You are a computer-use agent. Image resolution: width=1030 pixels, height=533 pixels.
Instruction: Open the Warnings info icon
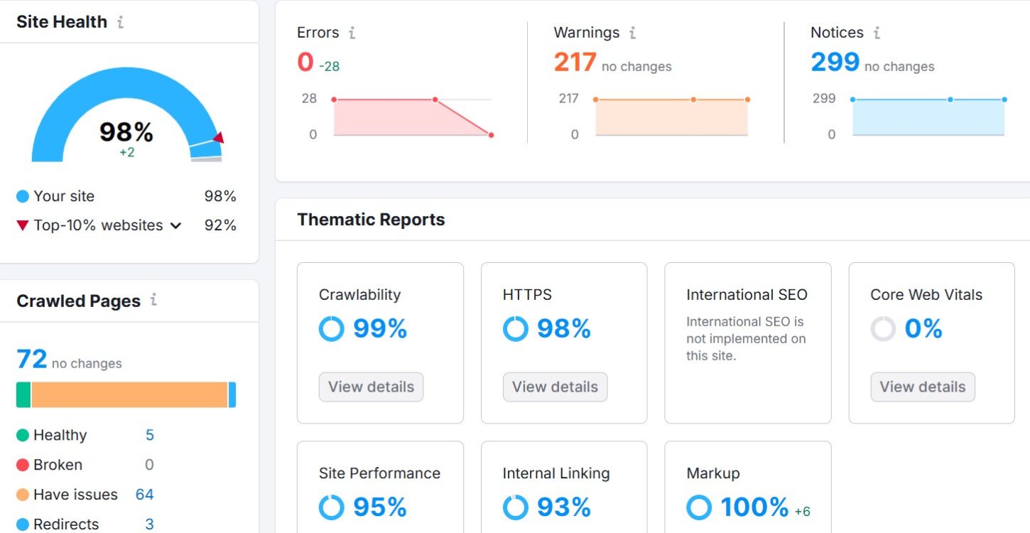pyautogui.click(x=632, y=33)
